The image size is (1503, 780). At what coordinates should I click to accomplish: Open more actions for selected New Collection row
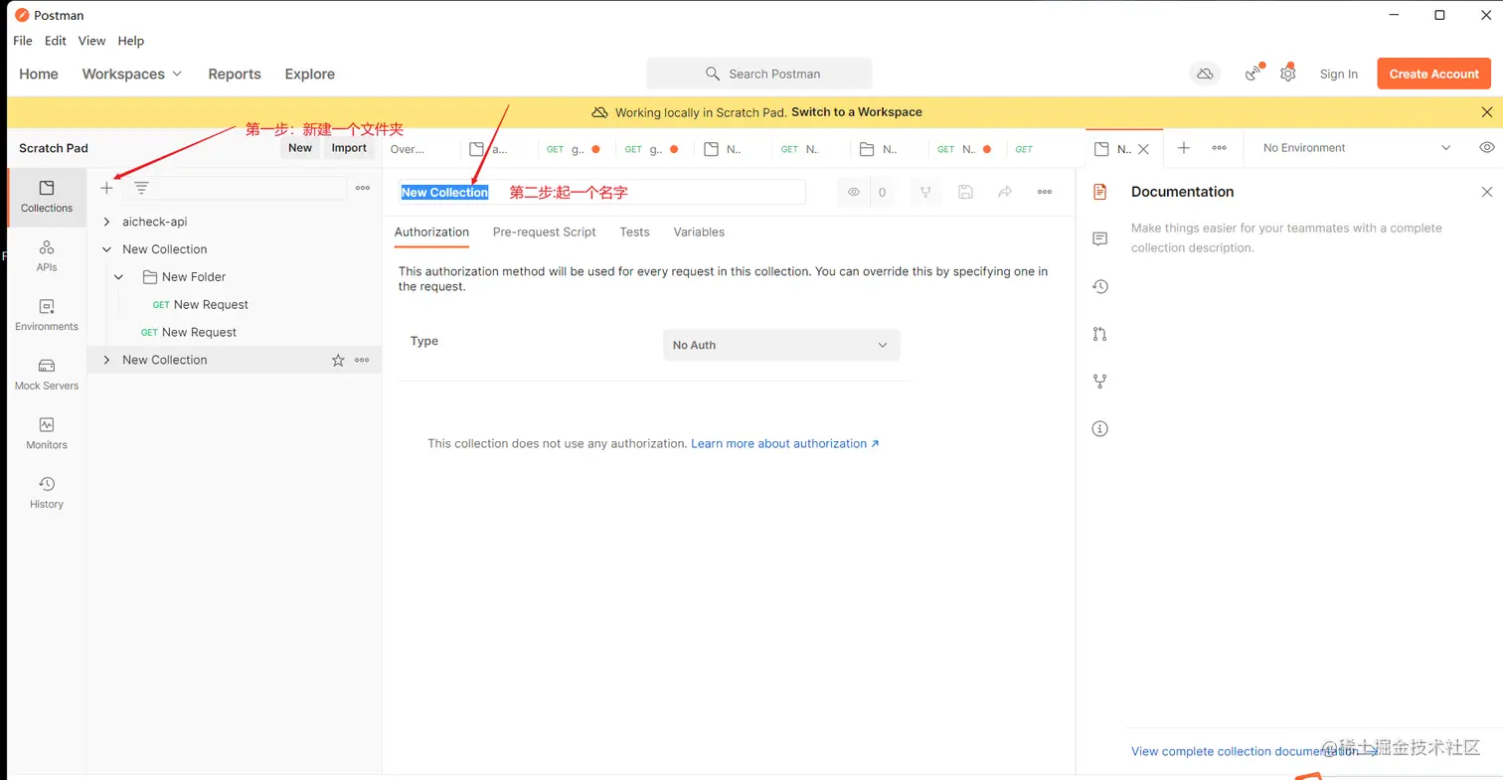pyautogui.click(x=362, y=360)
